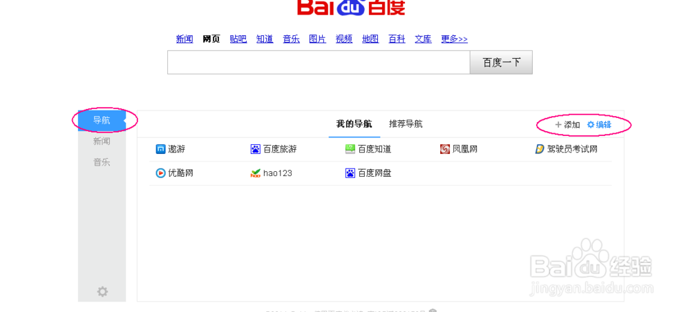
Task: Click the 百度知道 icon
Action: tap(350, 149)
